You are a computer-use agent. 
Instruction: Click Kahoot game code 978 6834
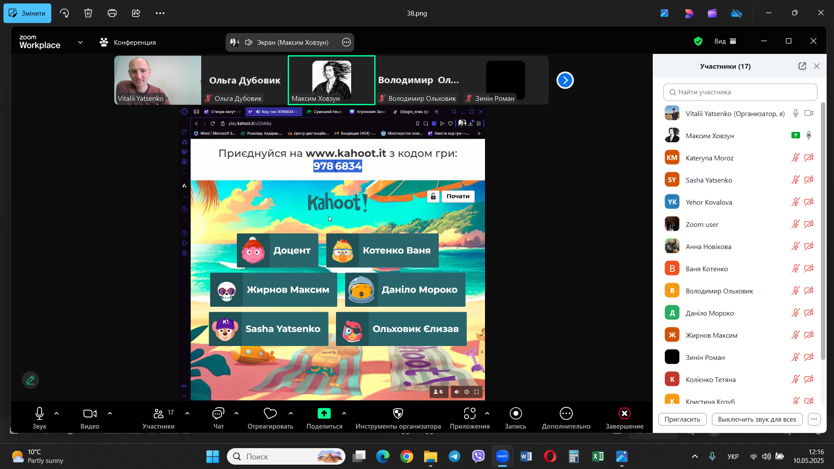pos(338,166)
